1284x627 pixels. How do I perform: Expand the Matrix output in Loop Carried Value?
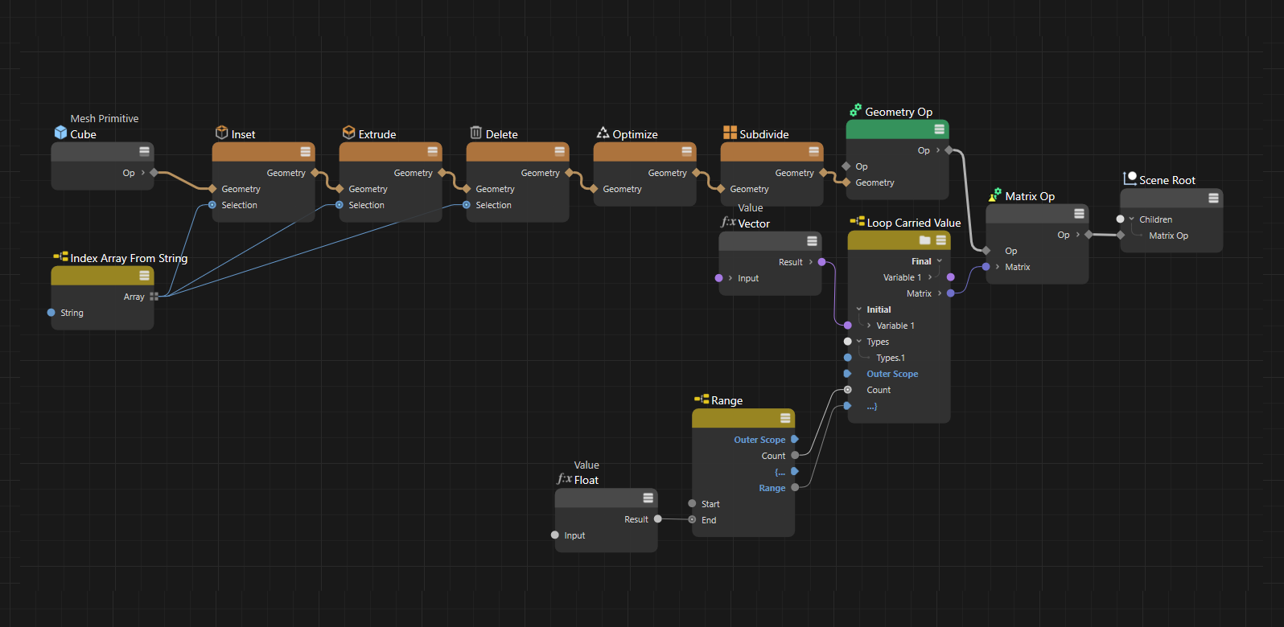[x=940, y=293]
